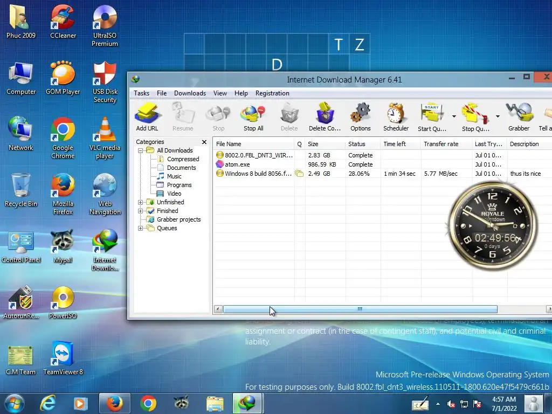Select the Video category

tap(174, 194)
